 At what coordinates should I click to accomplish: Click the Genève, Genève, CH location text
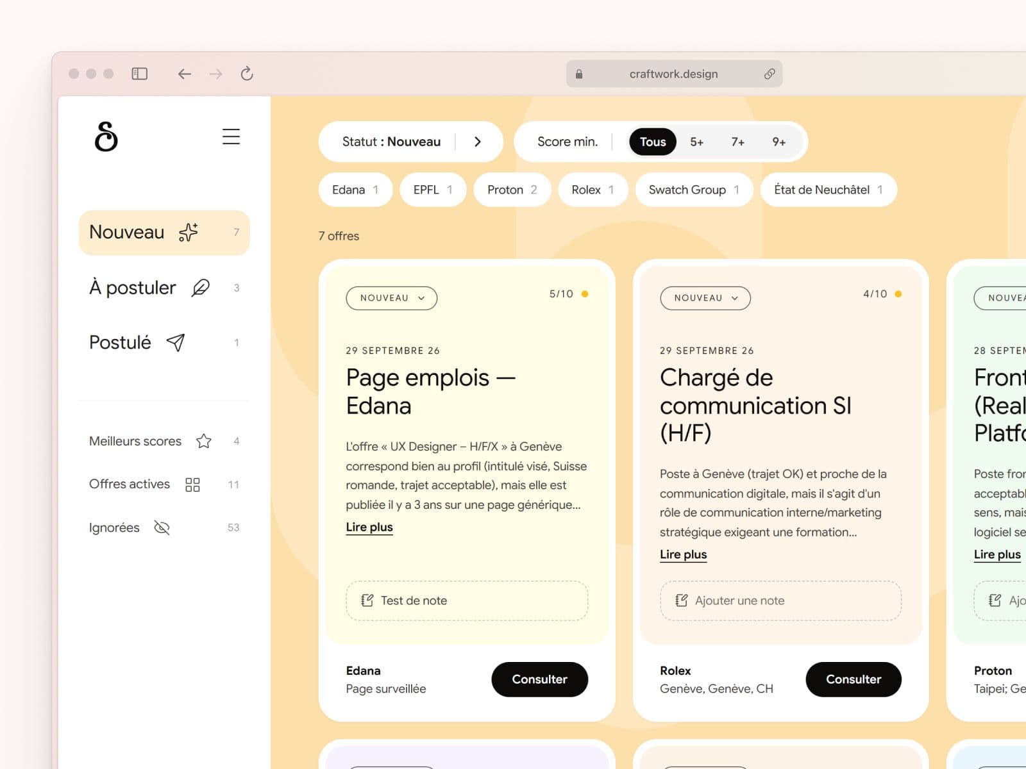coord(717,689)
